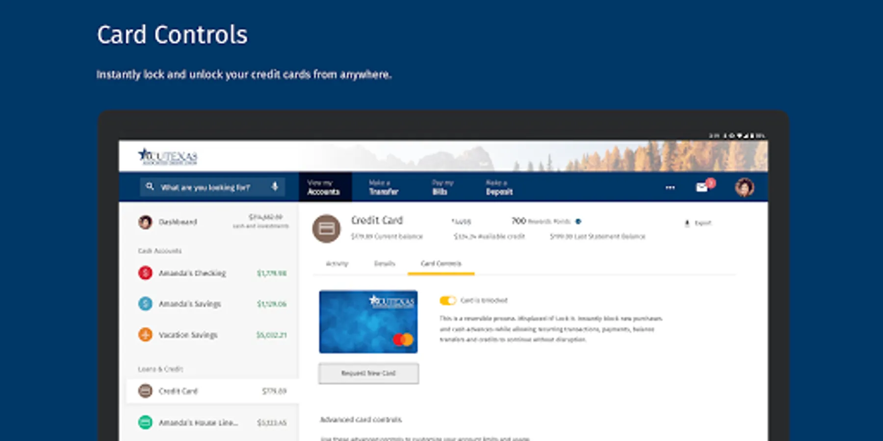Click the Export button
Screen dimensions: 883x441
click(698, 223)
